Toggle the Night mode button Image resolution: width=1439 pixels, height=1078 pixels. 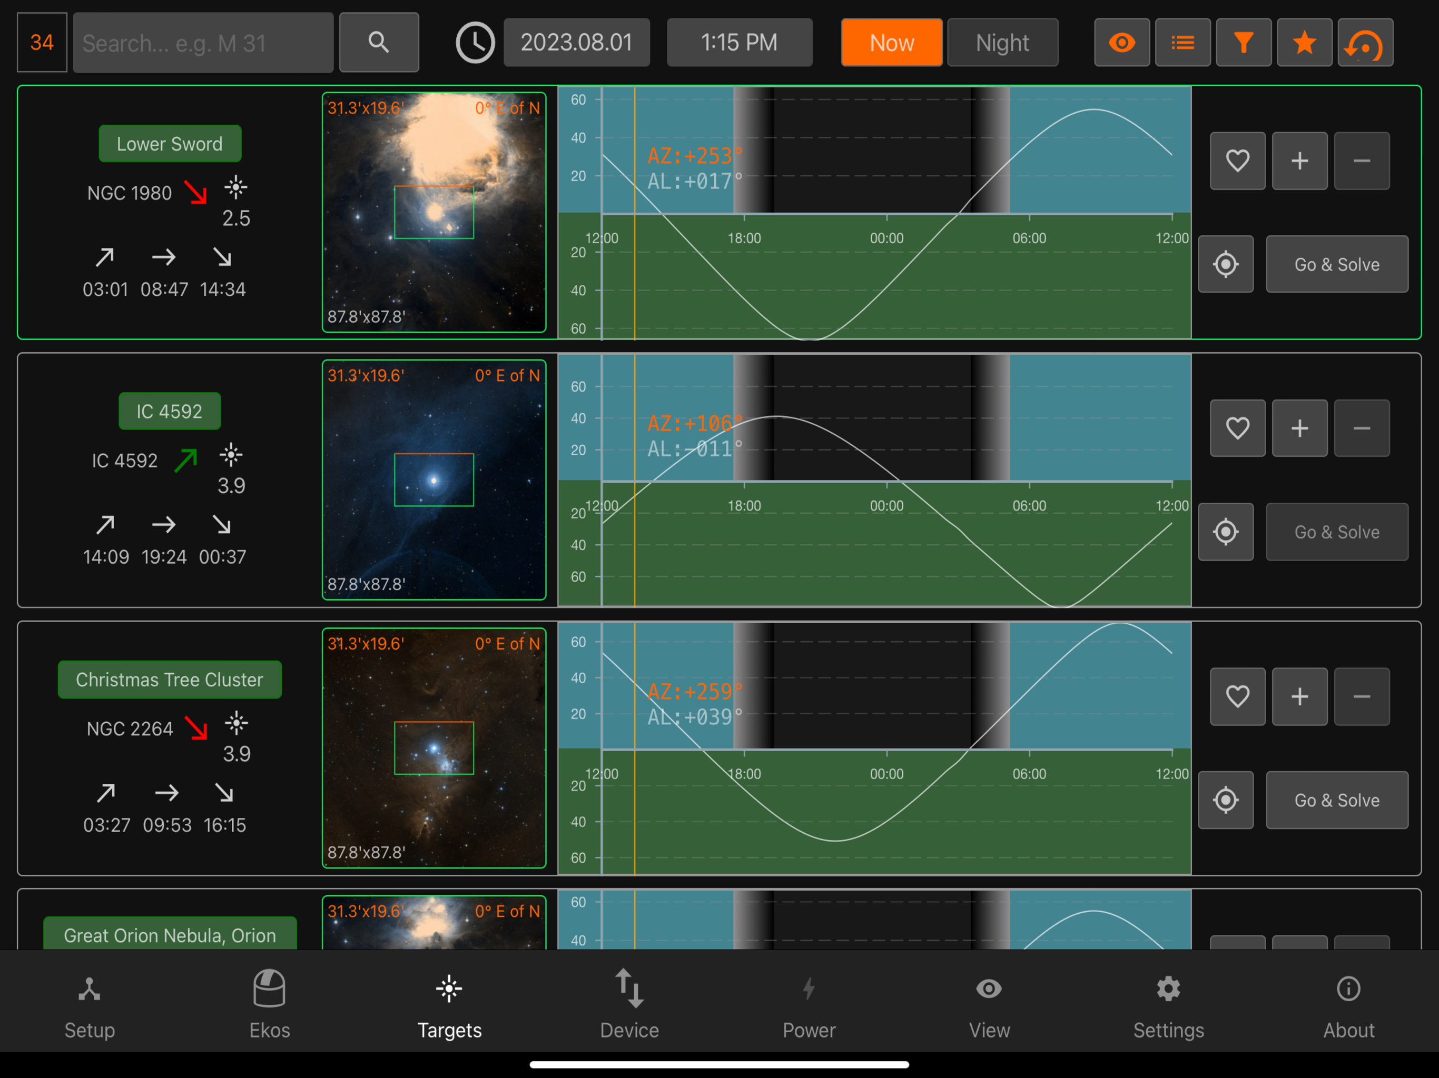tap(1002, 43)
